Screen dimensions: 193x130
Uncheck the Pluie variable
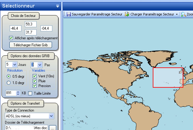point(34,81)
